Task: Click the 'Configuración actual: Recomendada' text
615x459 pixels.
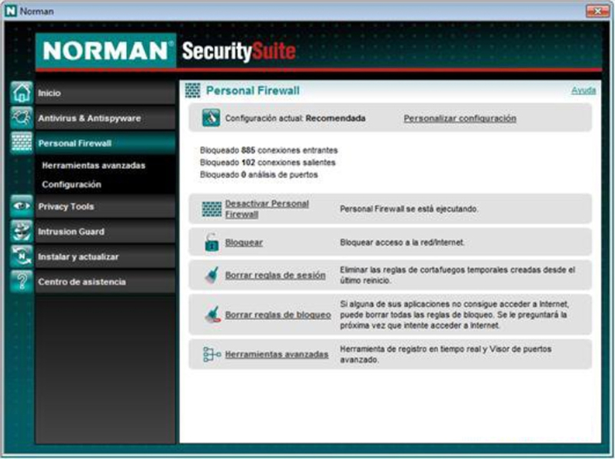Action: [295, 118]
